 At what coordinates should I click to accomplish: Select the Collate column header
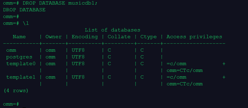tap(119, 37)
